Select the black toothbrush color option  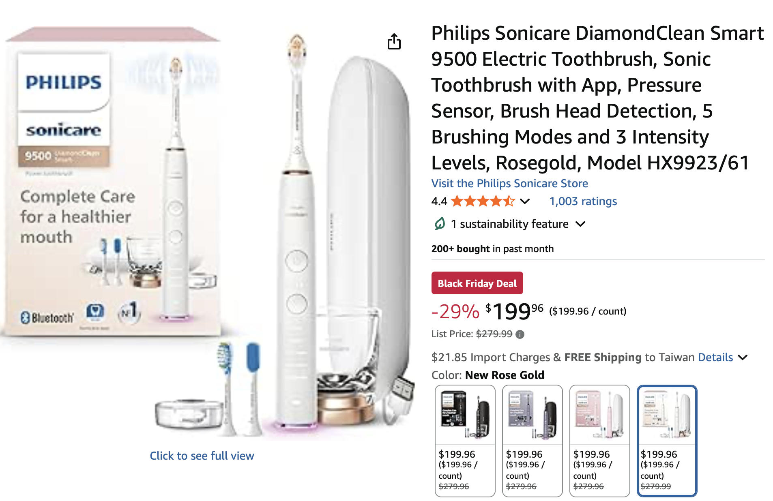pyautogui.click(x=465, y=440)
